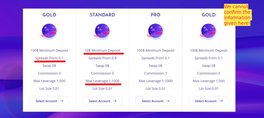Click the arrow icon in the Standard Select Account button
Screen dimensions: 264x118
click(115, 101)
